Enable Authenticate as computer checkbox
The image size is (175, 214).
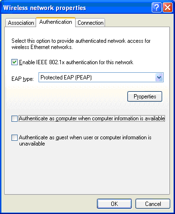(x=14, y=118)
